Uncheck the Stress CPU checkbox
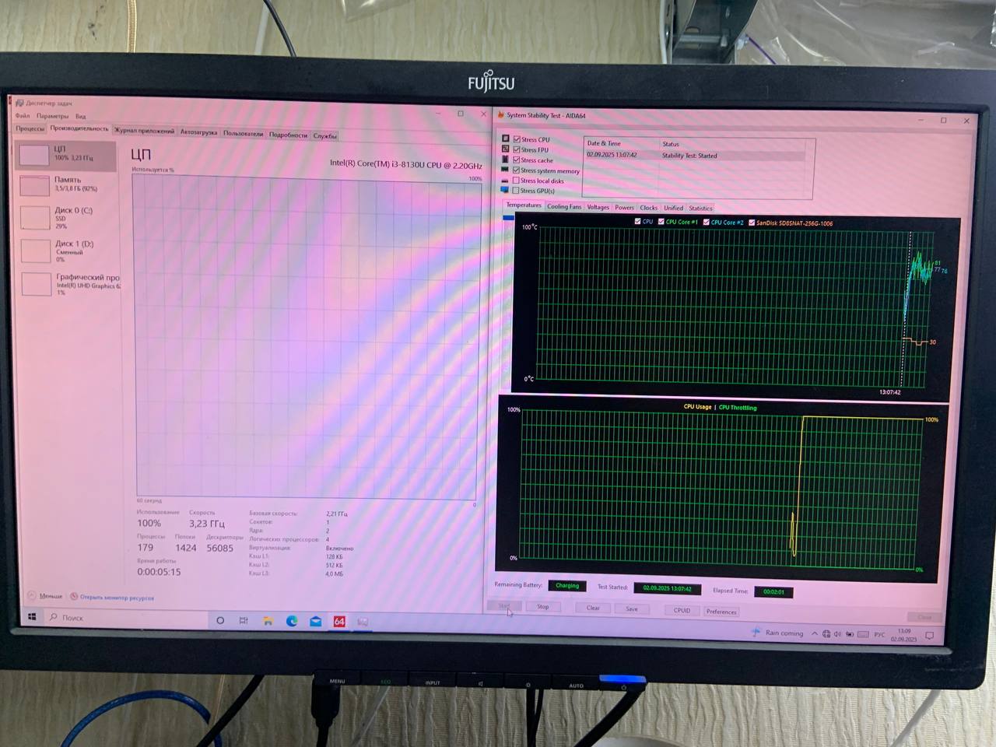Viewport: 996px width, 747px height. coord(517,139)
